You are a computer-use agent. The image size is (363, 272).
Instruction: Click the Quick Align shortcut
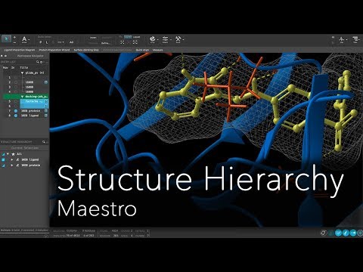pos(142,50)
